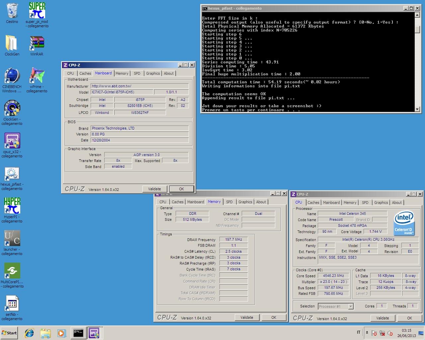Open ClockGen collegamento shortcut
The height and width of the screenshot is (340, 425).
[x=12, y=113]
